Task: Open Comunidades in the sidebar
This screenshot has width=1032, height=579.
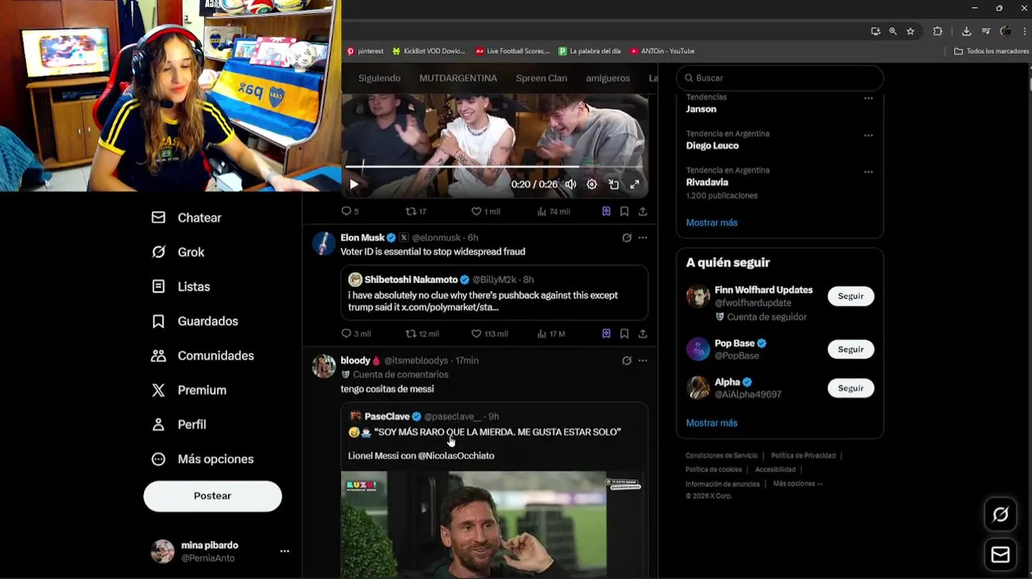Action: point(203,356)
